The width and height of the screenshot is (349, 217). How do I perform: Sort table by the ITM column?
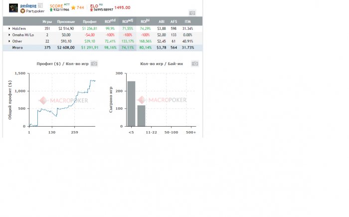coord(187,21)
